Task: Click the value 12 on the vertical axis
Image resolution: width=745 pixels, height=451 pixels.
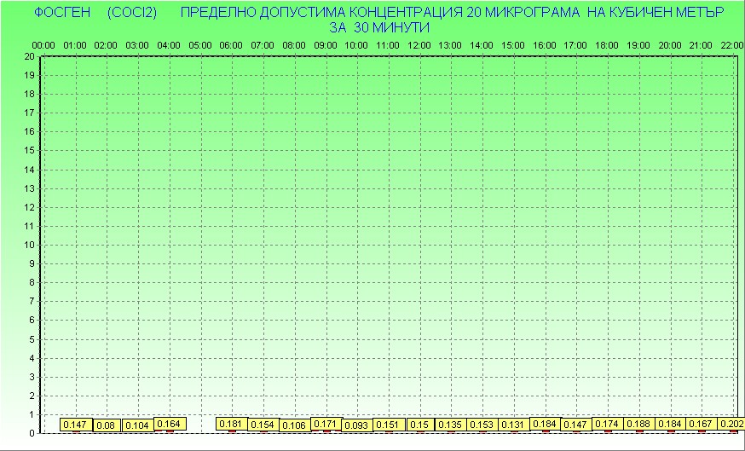Action: pos(30,207)
